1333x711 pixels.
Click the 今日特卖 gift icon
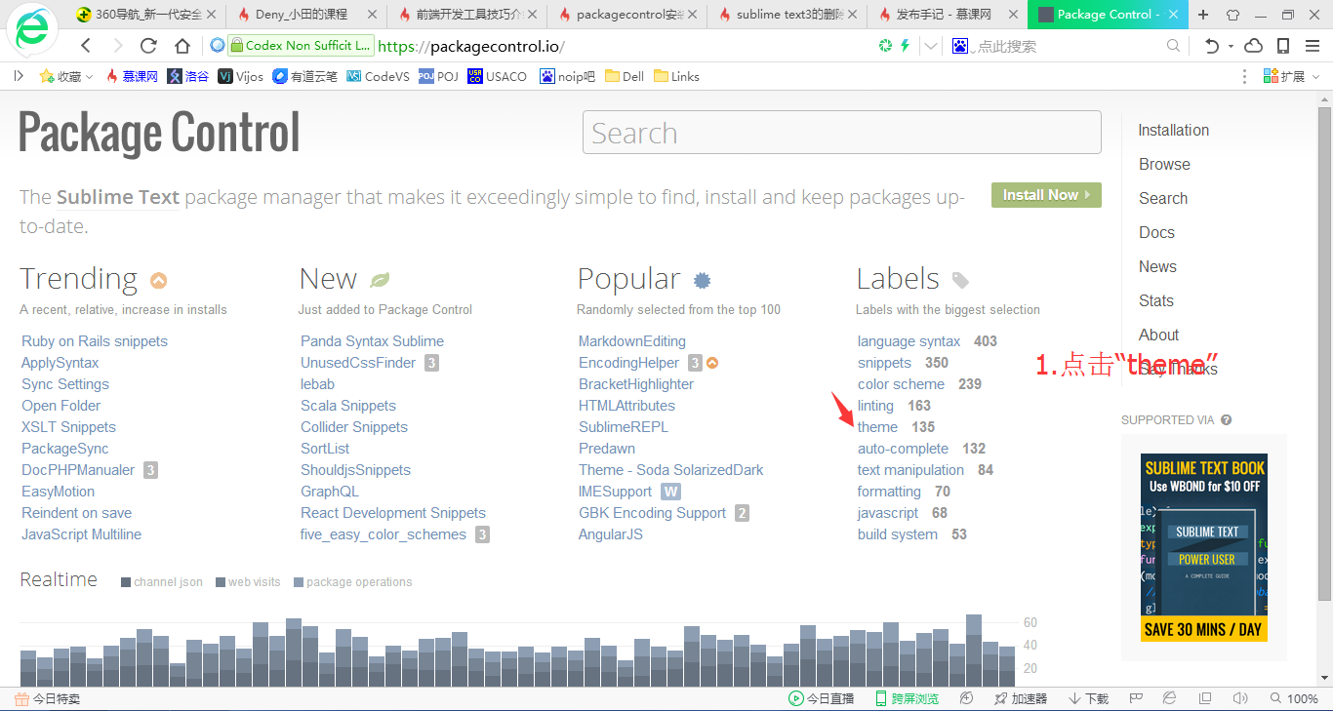21,698
